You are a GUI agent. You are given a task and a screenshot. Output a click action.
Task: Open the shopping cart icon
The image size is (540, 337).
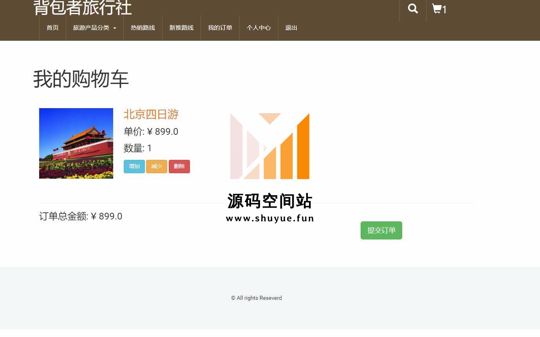tap(439, 9)
